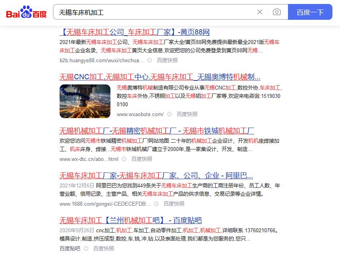Click the date text 2021年12月6日
The height and width of the screenshot is (258, 340).
77,185
